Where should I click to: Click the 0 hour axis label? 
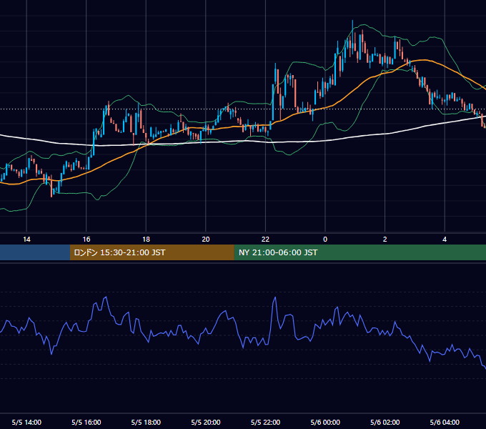[x=325, y=240]
